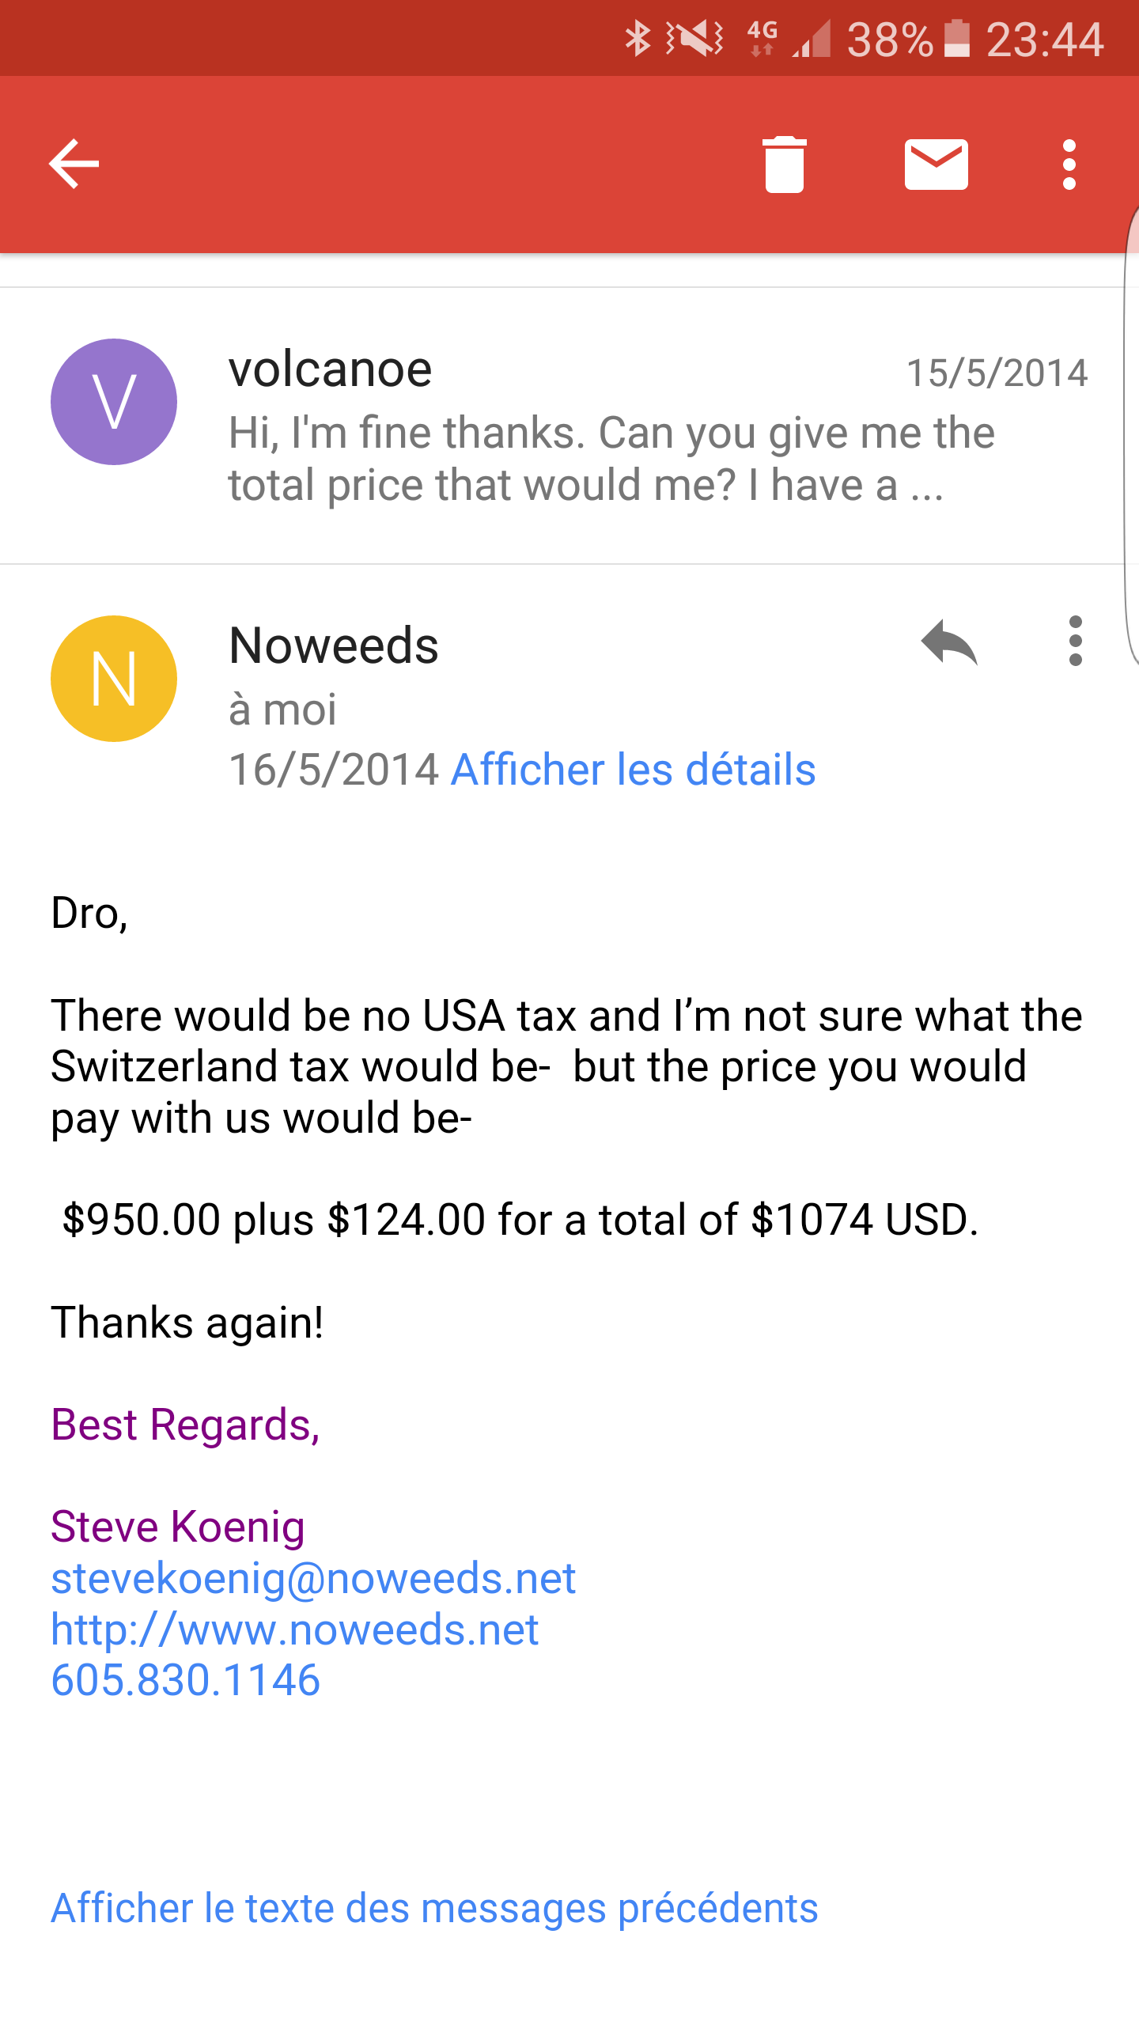Tap the yellow Noweeds avatar
1139x2025 pixels.
click(x=114, y=679)
